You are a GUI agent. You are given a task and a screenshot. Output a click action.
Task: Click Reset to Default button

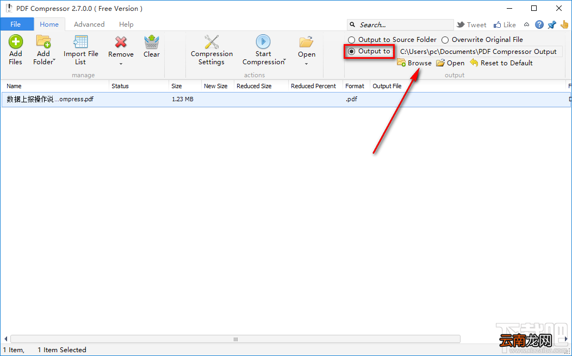click(x=501, y=63)
